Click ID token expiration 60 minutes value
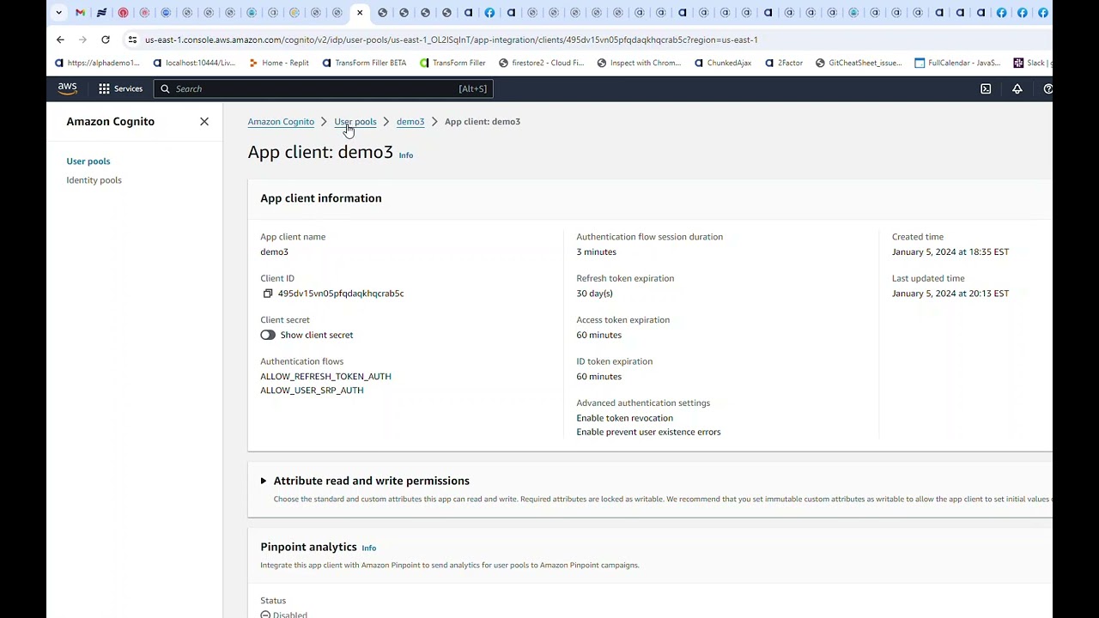Image resolution: width=1099 pixels, height=618 pixels. tap(598, 377)
